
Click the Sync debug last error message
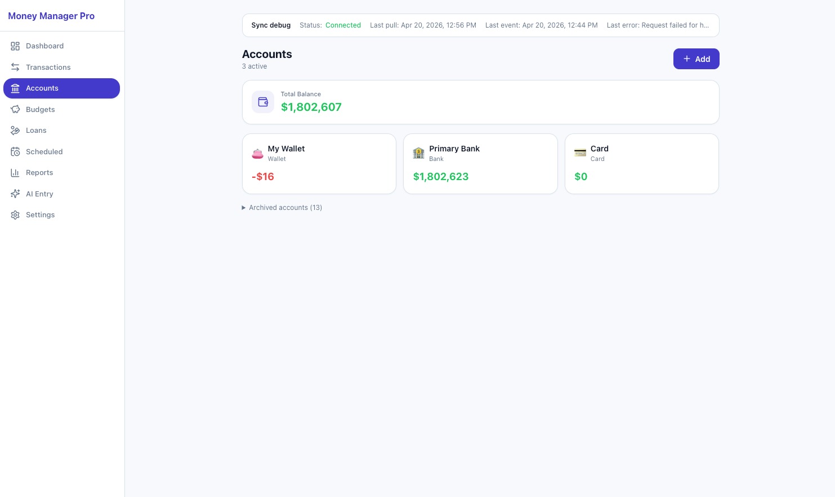pyautogui.click(x=658, y=25)
